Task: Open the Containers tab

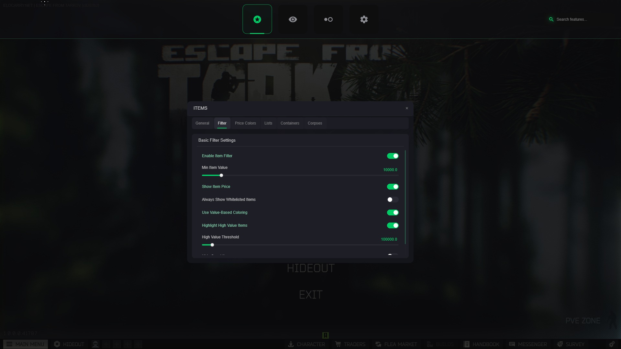Action: click(290, 123)
